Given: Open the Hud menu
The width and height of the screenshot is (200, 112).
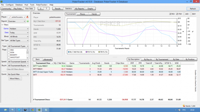Looking at the screenshot, I should [x=26, y=5].
